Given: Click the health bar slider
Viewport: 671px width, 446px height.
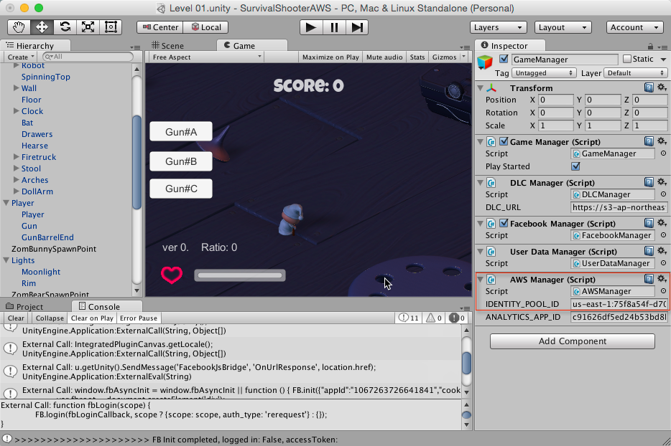Looking at the screenshot, I should point(240,275).
